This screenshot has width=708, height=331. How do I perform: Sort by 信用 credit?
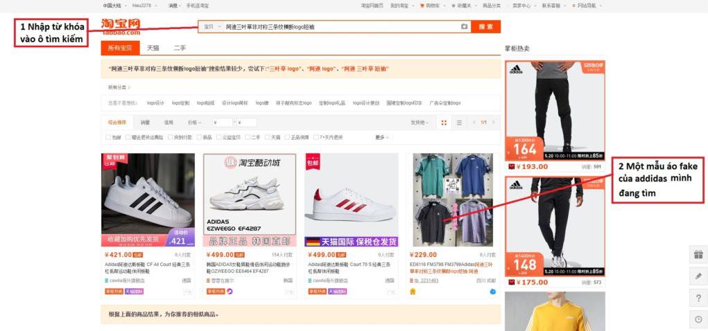169,123
